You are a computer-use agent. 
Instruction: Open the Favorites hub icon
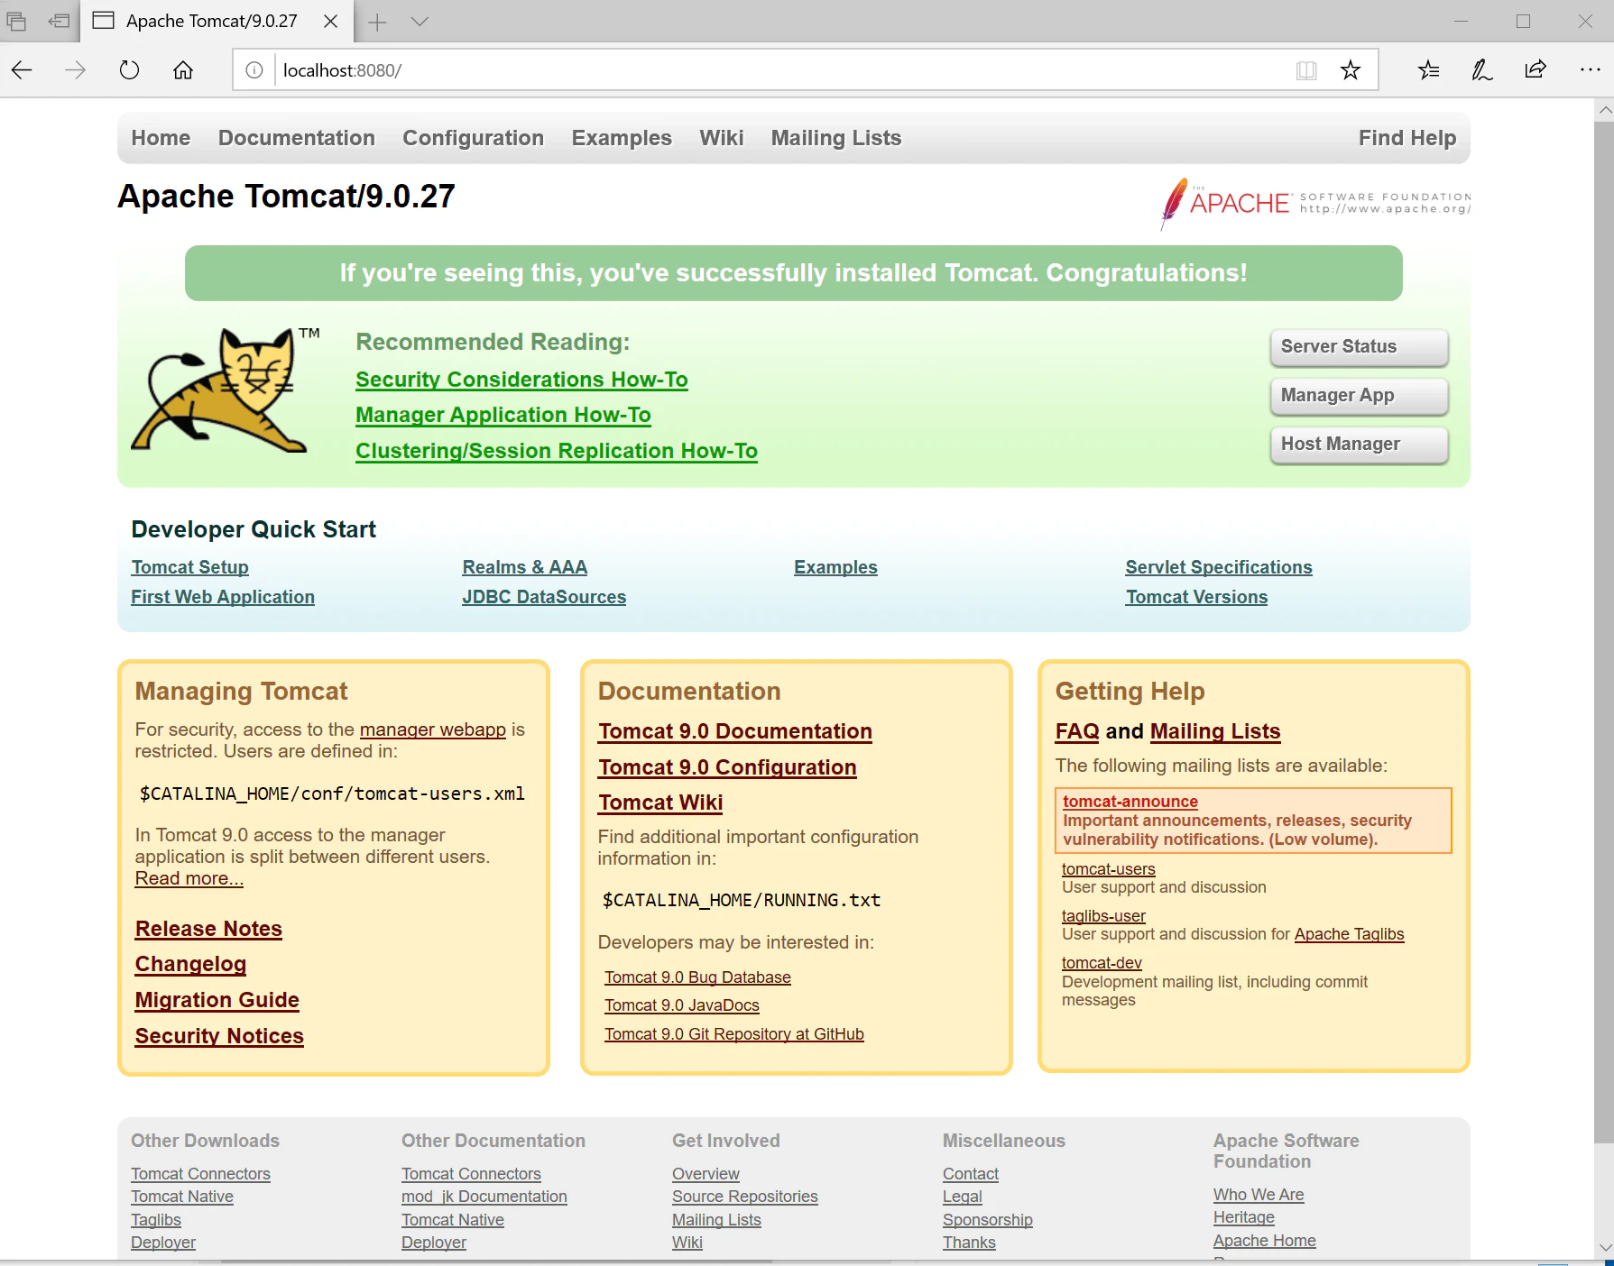[1428, 70]
